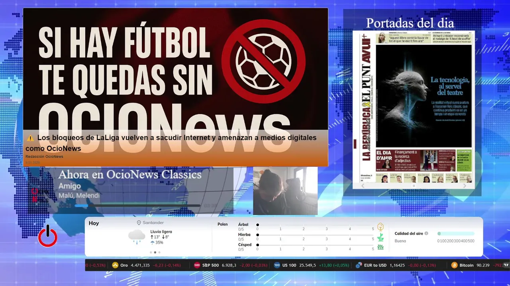This screenshot has width=510, height=286.
Task: Click the 'Calidad del aire' label
Action: point(409,234)
